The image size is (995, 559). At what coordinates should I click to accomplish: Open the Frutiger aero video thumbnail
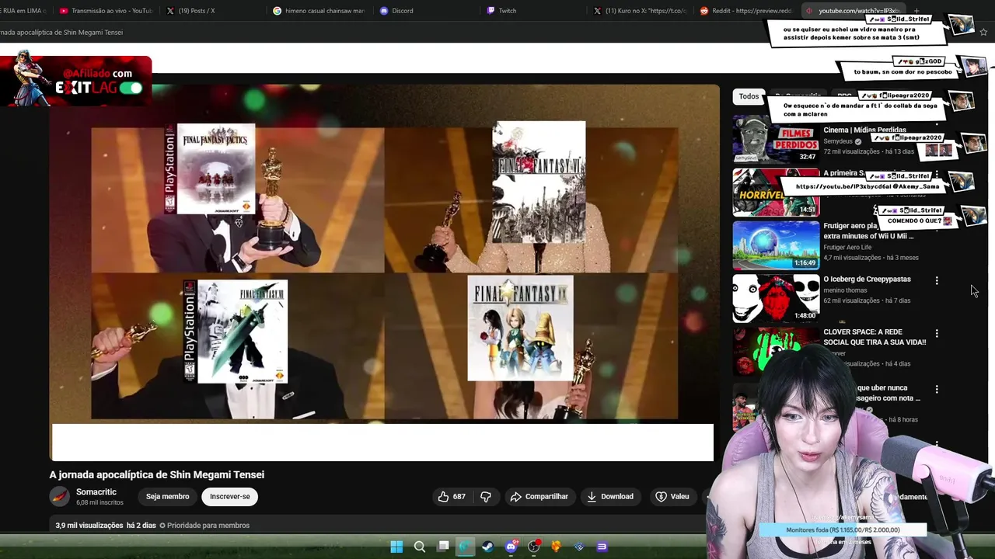click(x=776, y=245)
